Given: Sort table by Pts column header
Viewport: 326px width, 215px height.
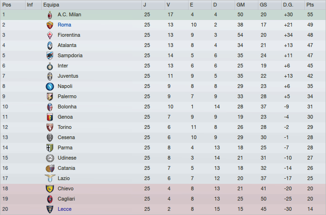Looking at the screenshot, I should coord(310,5).
